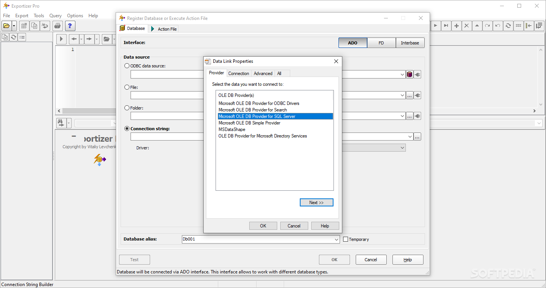
Task: Switch to the Advanced tab
Action: point(263,74)
